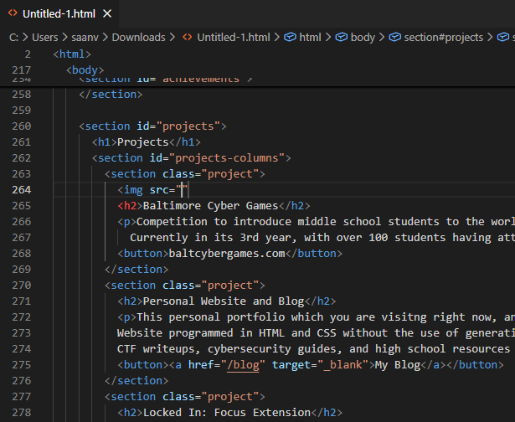
Task: Click the cube icon before html breadcrumb
Action: pos(290,37)
